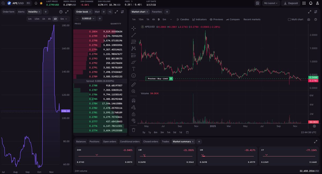Open the Conditional orders tab
The height and width of the screenshot is (174, 322).
(130, 142)
